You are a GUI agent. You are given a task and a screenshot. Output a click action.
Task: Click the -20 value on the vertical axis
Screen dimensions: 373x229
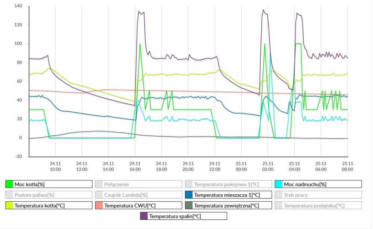[x=18, y=157]
